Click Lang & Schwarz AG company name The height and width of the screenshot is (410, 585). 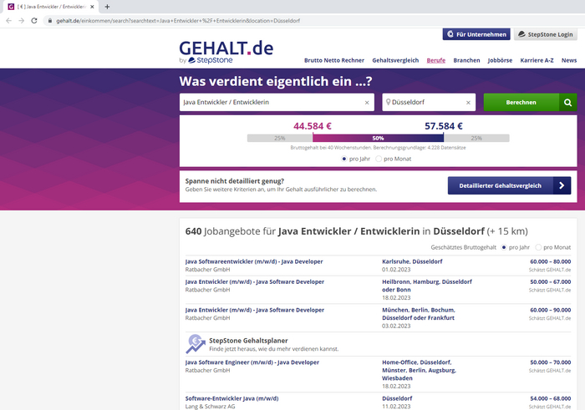pos(210,407)
